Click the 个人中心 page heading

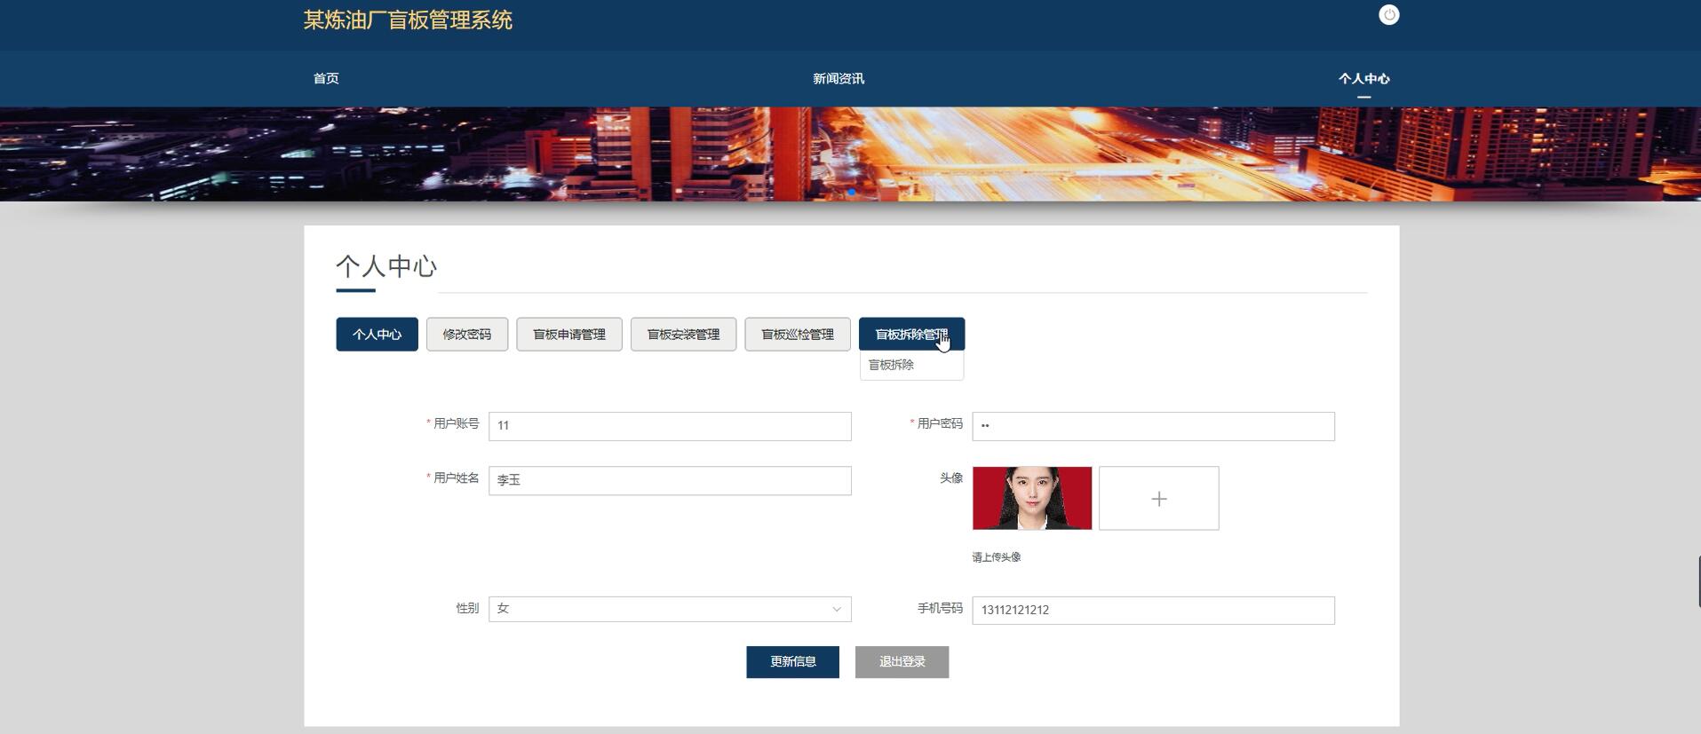click(386, 266)
